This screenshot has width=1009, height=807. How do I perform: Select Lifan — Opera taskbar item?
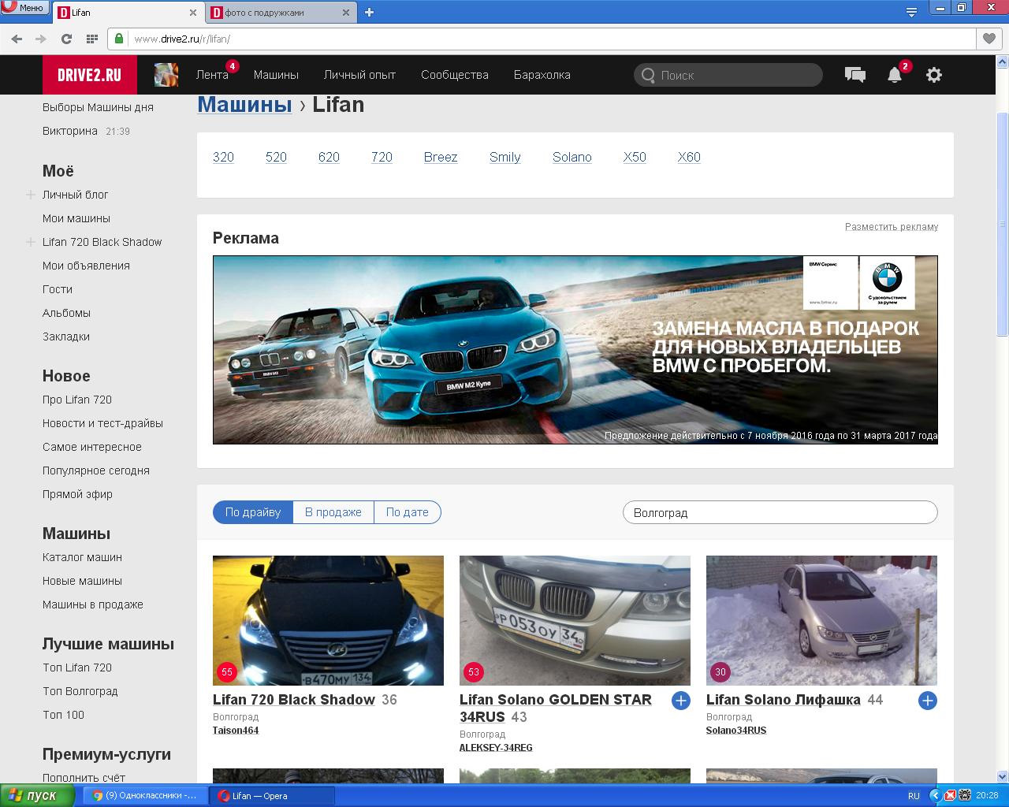tap(273, 796)
